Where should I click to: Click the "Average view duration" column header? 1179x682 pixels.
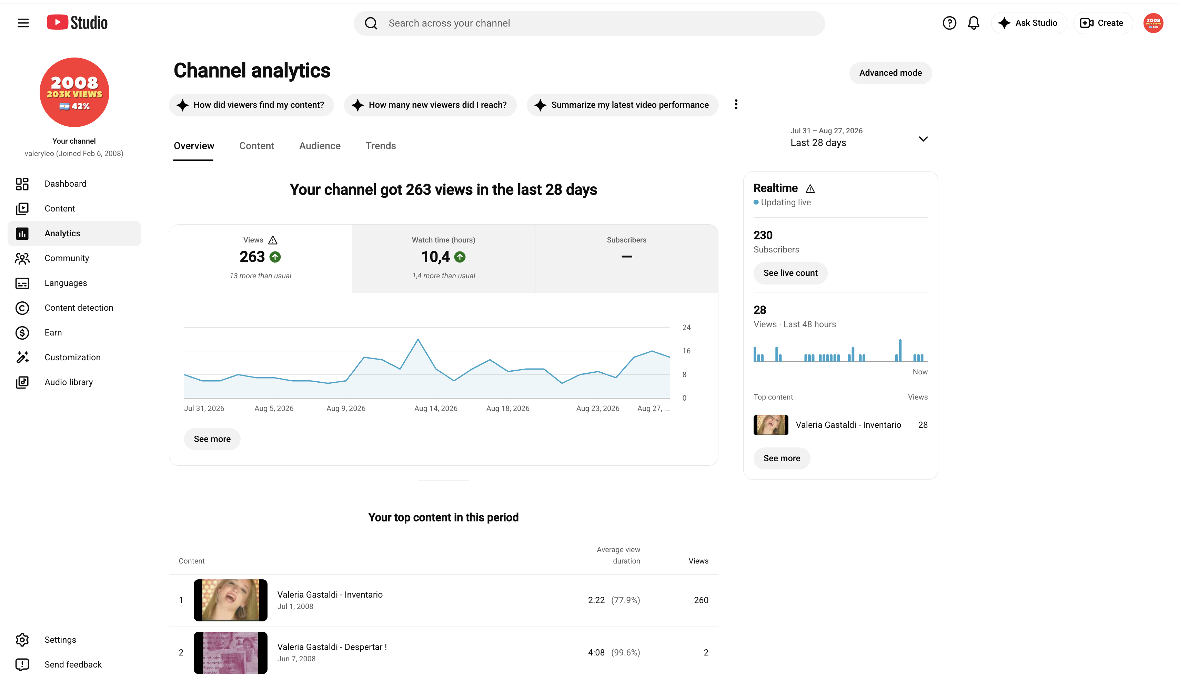coord(618,555)
